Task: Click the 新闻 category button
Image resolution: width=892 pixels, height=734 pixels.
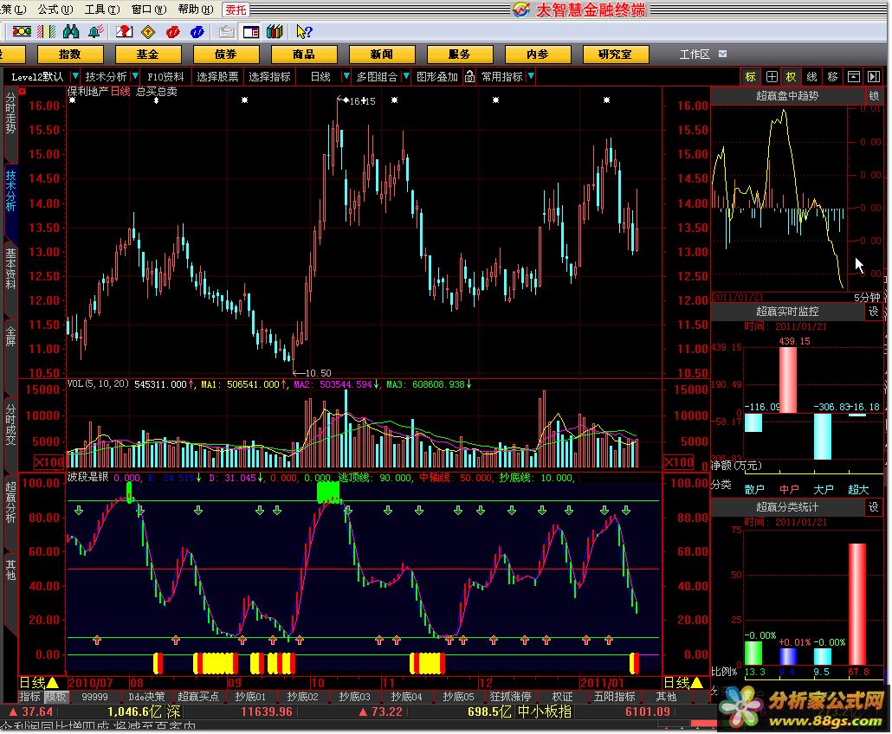Action: (382, 54)
